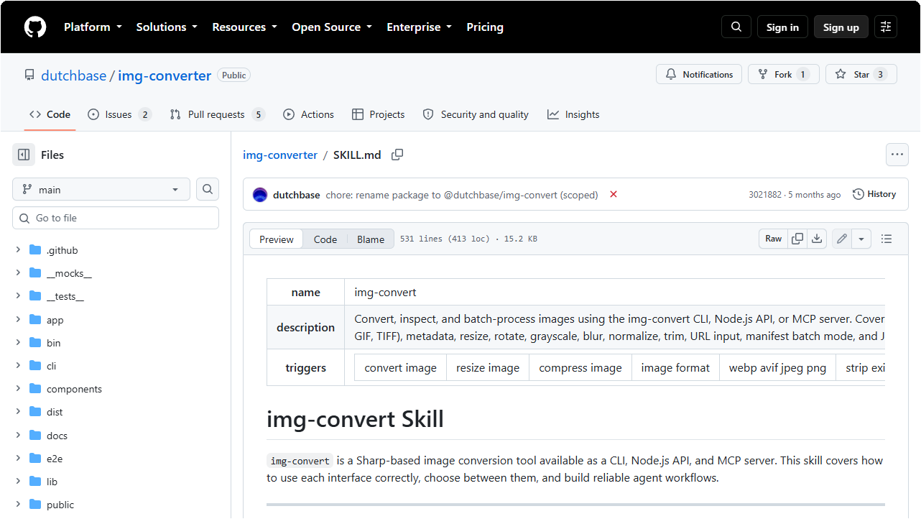Select the Preview file view
The image size is (921, 519).
tap(276, 239)
